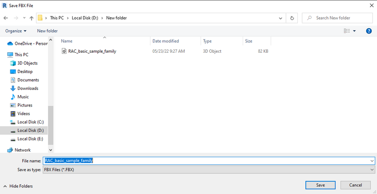
Task: Go back using the left arrow
Action: (x=6, y=18)
